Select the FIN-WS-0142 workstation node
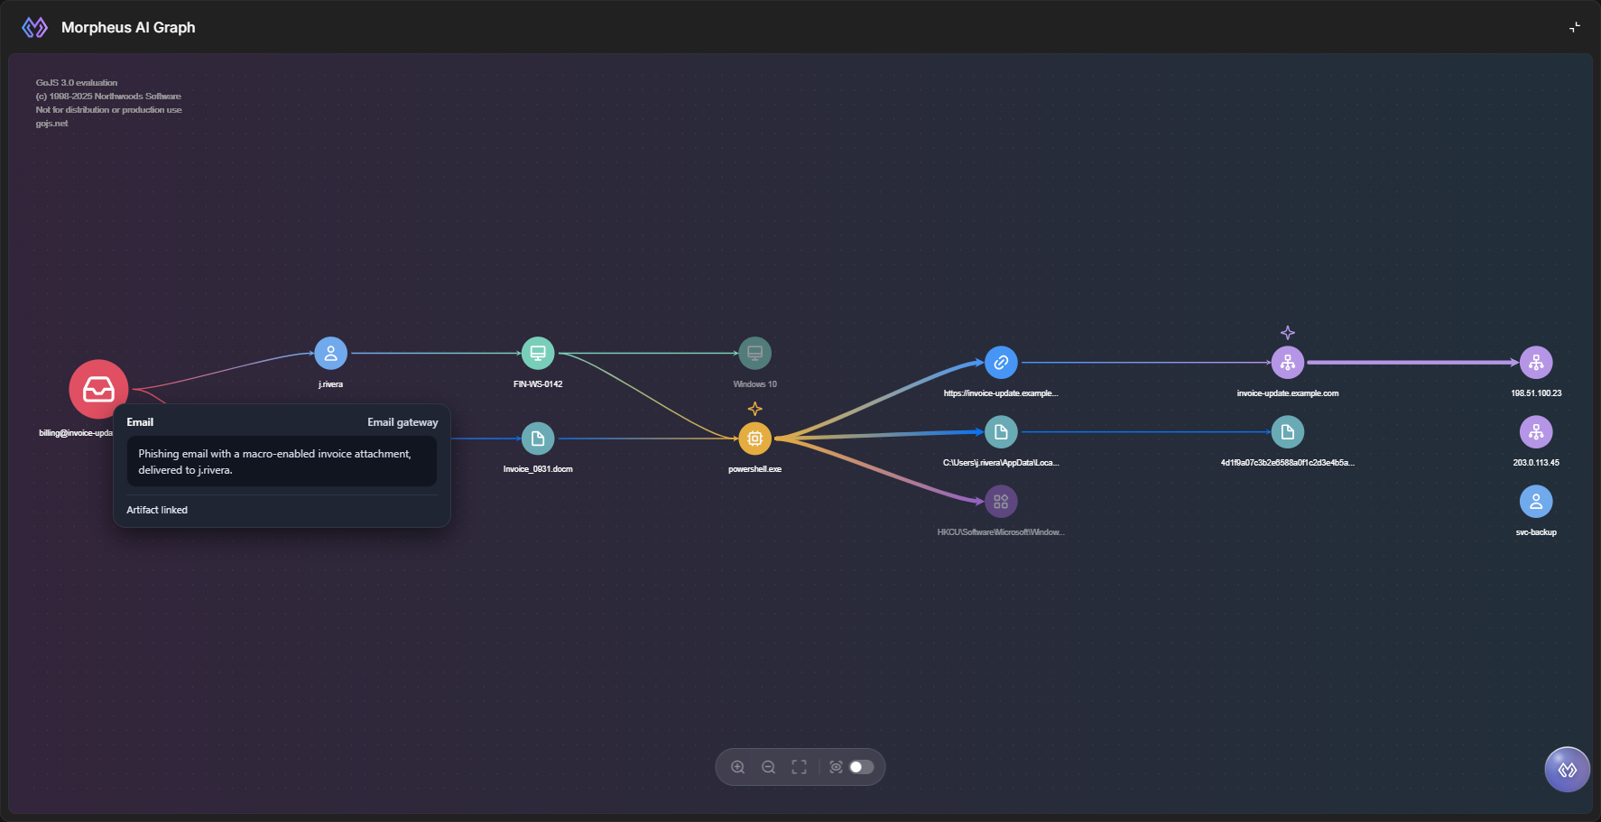The width and height of the screenshot is (1601, 822). click(538, 353)
